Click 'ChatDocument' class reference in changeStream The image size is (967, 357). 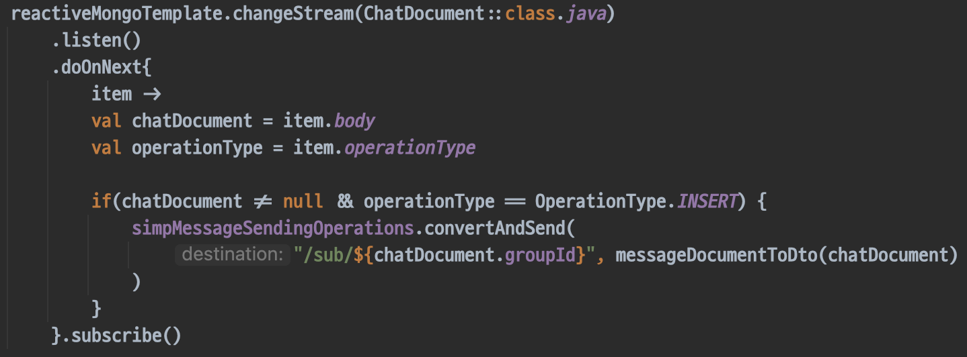click(x=424, y=14)
